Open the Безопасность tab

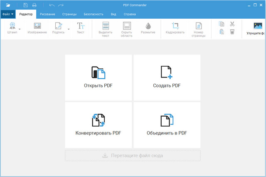click(x=93, y=14)
